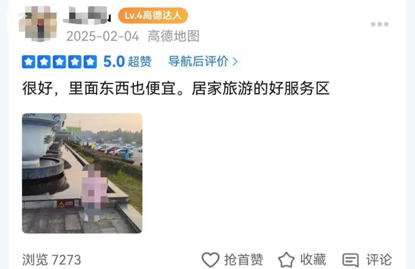This screenshot has width=415, height=269.
Task: Expand 导航后评价 chevron arrow
Action: 235,61
